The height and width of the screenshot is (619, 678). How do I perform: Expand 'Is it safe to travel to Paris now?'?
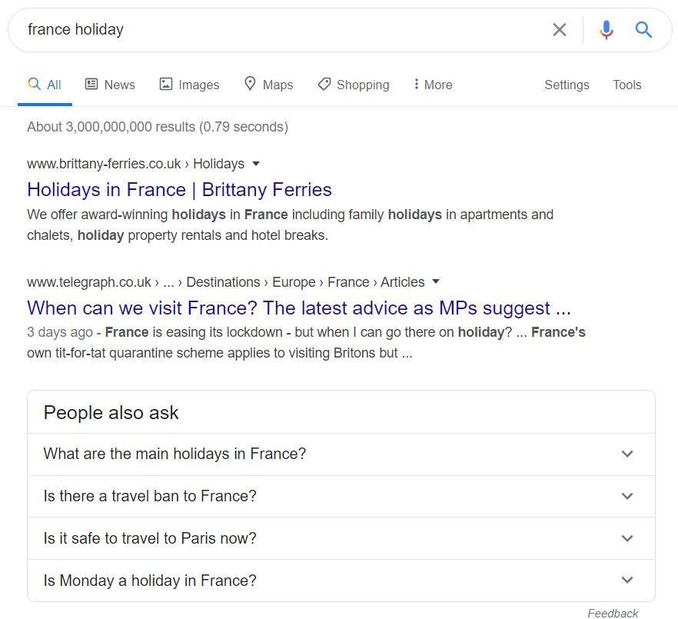tap(341, 538)
